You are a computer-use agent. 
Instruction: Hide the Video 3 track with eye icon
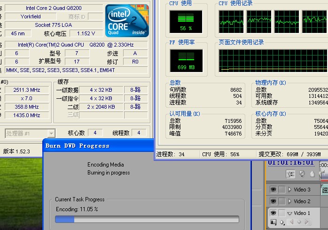(x=273, y=190)
